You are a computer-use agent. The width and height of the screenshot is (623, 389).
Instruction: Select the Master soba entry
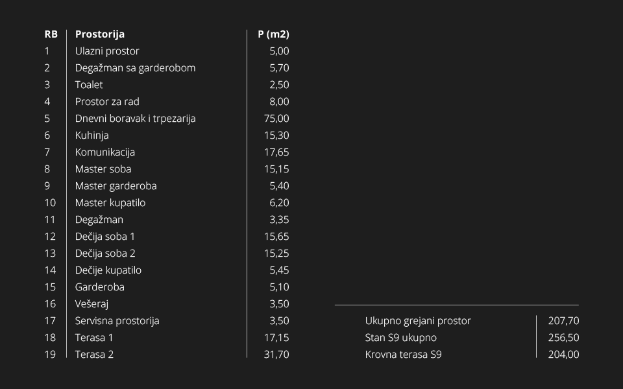coord(103,169)
